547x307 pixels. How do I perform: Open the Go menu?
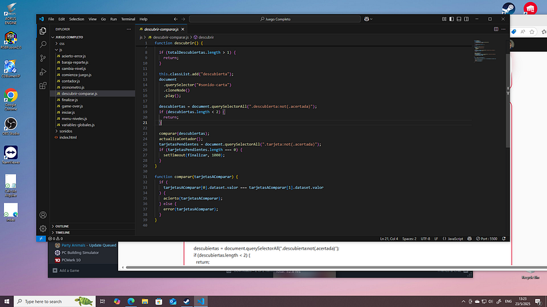click(103, 19)
